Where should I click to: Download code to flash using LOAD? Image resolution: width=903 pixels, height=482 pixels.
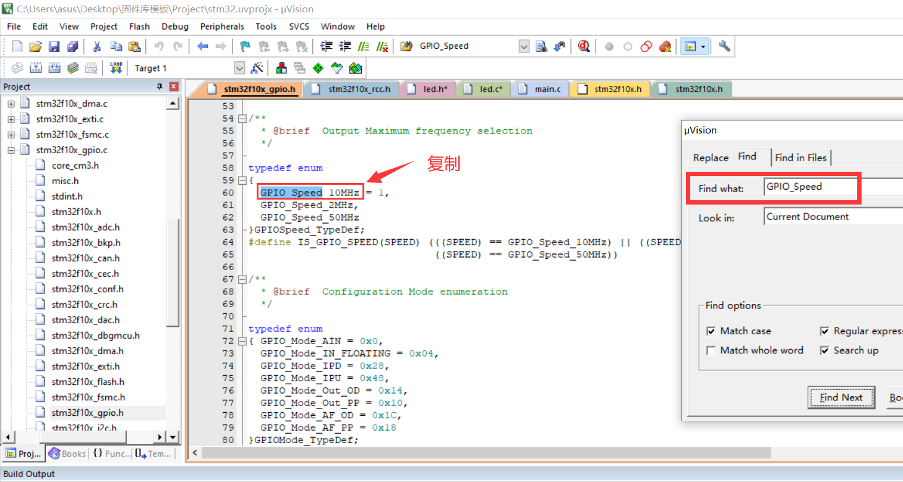116,68
